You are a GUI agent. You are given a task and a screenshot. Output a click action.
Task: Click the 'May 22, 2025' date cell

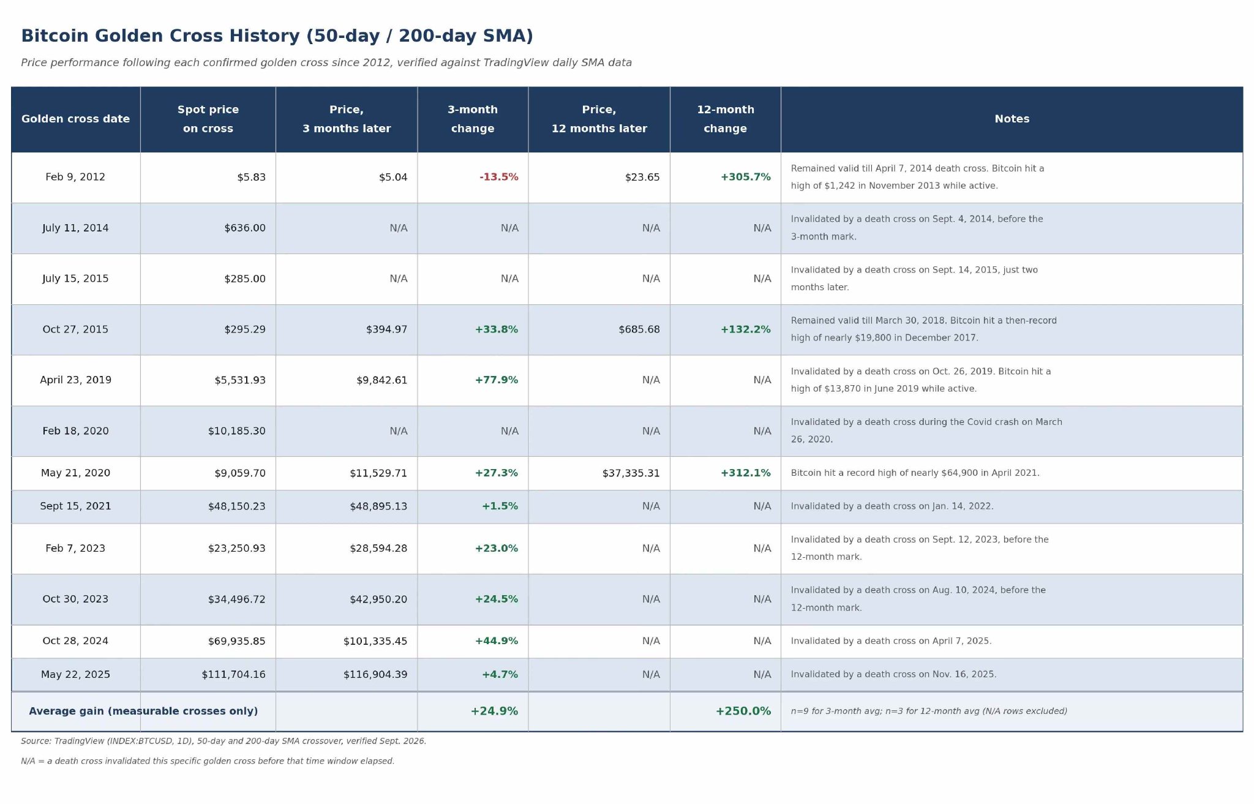tap(75, 675)
